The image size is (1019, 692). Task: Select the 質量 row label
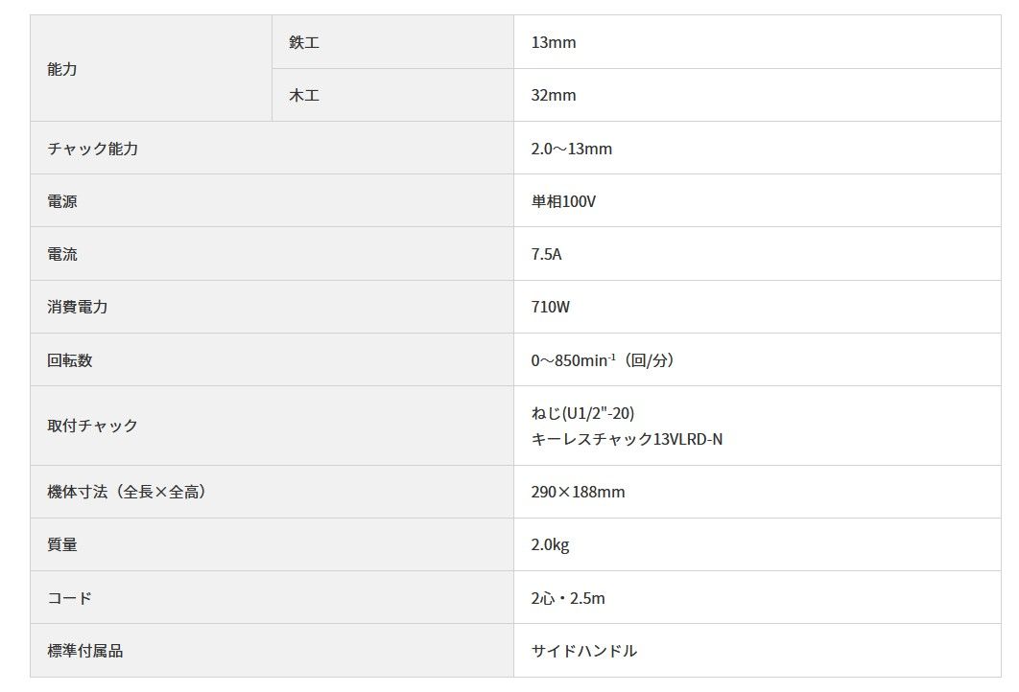pos(272,544)
